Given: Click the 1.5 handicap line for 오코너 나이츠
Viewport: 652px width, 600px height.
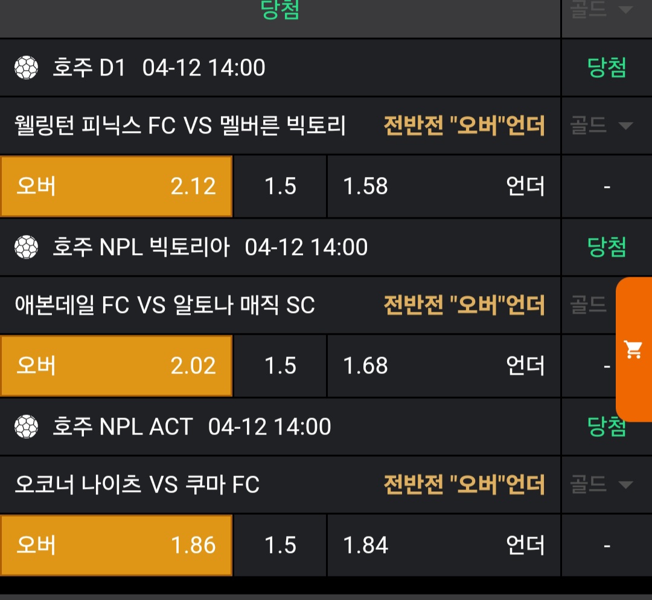Looking at the screenshot, I should pos(281,545).
